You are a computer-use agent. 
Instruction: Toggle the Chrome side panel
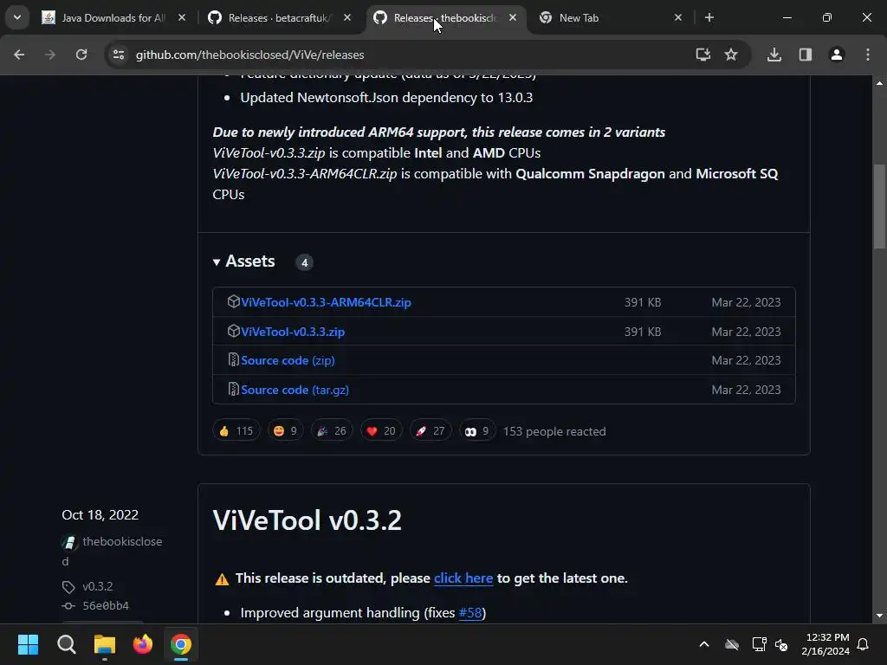coord(806,55)
